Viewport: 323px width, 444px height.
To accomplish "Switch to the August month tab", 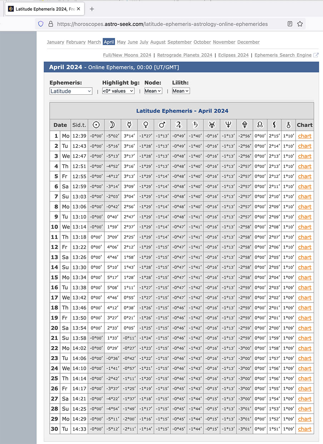I will pyautogui.click(x=158, y=42).
